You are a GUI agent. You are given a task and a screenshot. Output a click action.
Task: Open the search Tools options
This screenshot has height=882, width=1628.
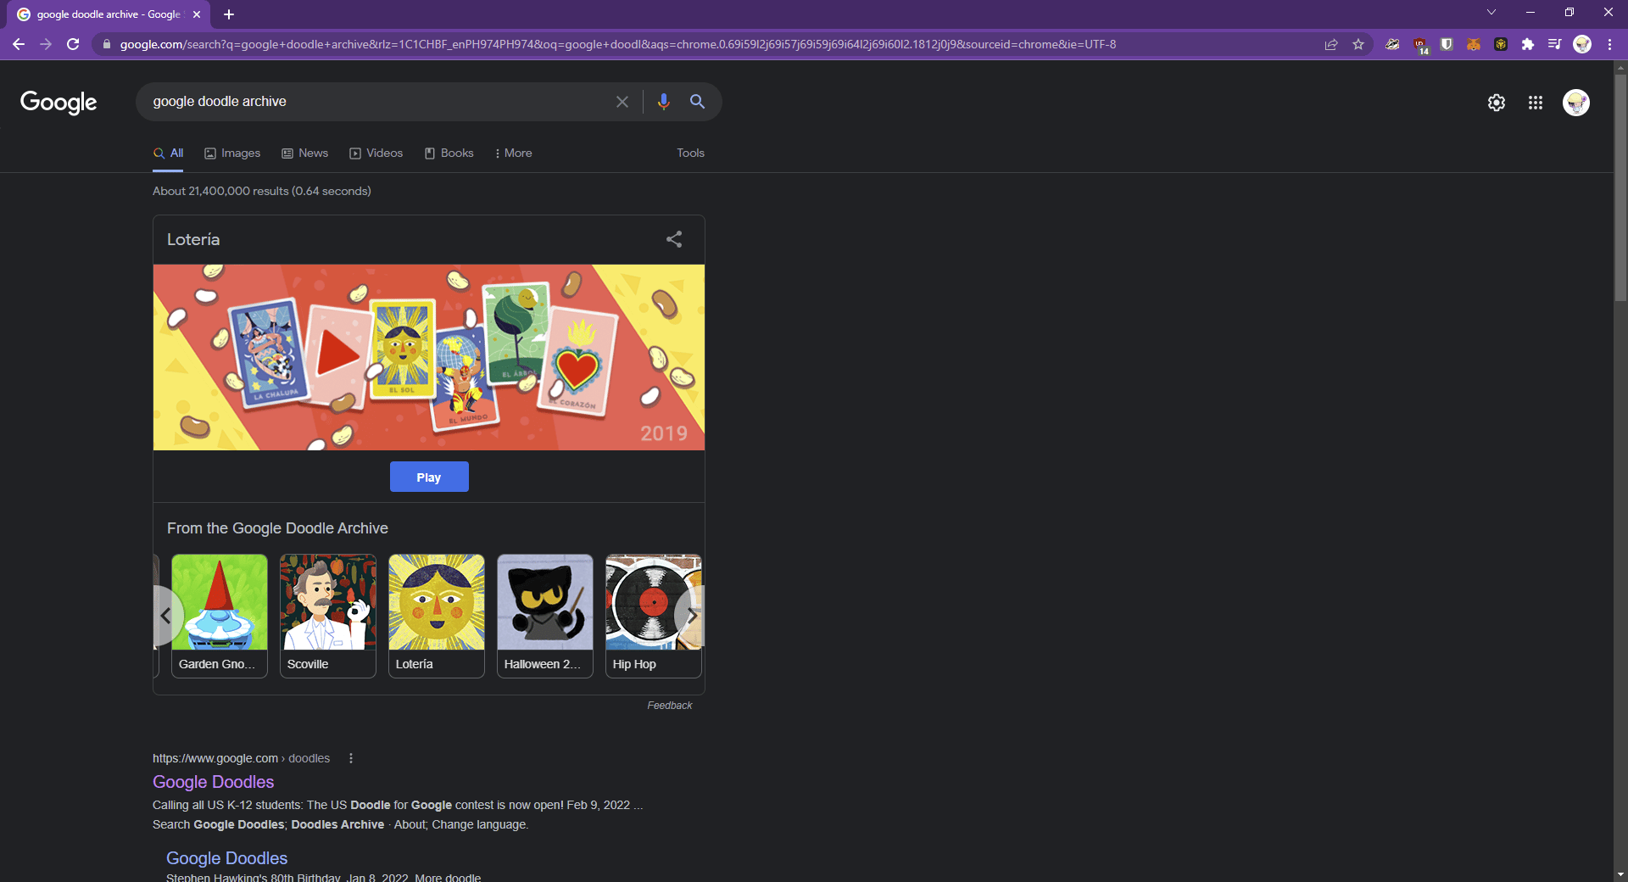[x=690, y=154]
